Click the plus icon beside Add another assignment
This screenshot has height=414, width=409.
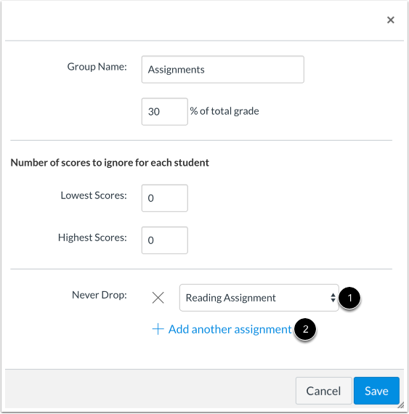tap(158, 329)
